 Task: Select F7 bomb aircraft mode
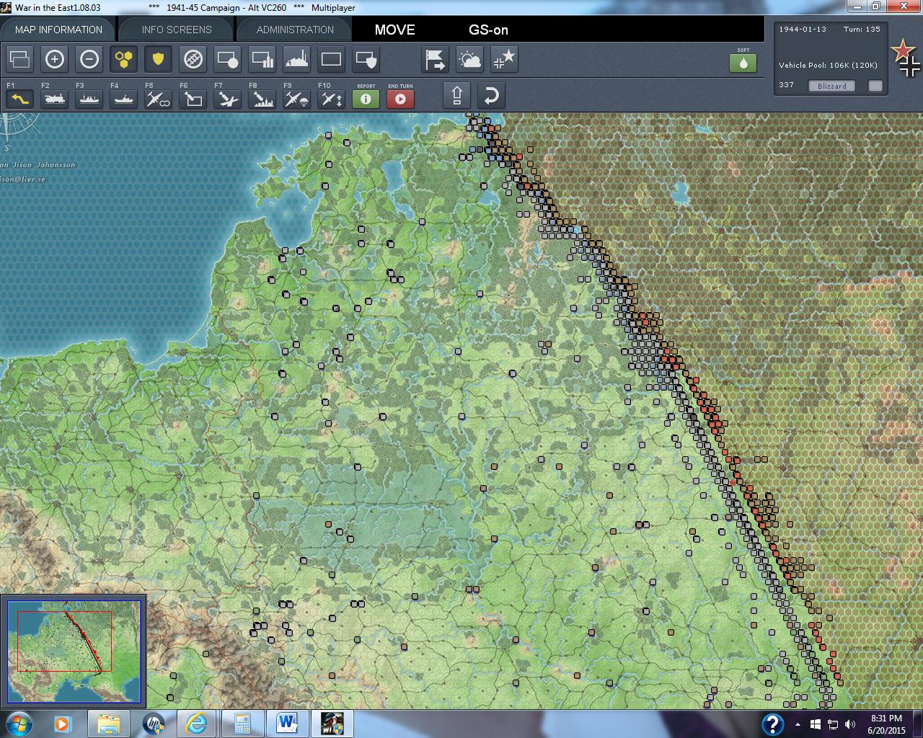click(x=227, y=99)
